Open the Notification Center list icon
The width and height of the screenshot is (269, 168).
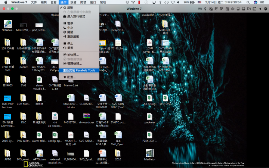262,2
